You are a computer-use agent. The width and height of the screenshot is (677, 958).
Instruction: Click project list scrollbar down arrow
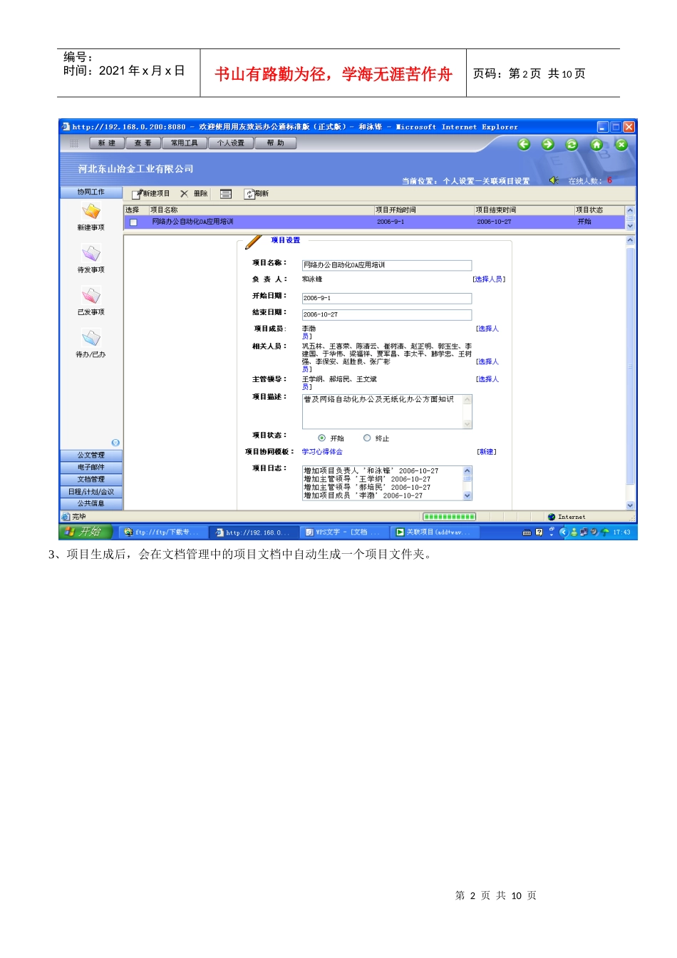point(630,226)
